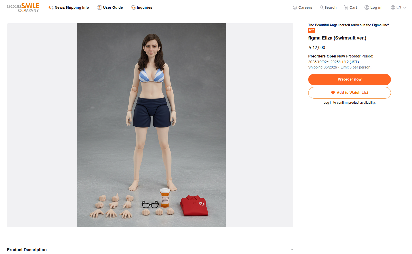Click the Inquiries headset icon
The width and height of the screenshot is (412, 254).
point(133,7)
